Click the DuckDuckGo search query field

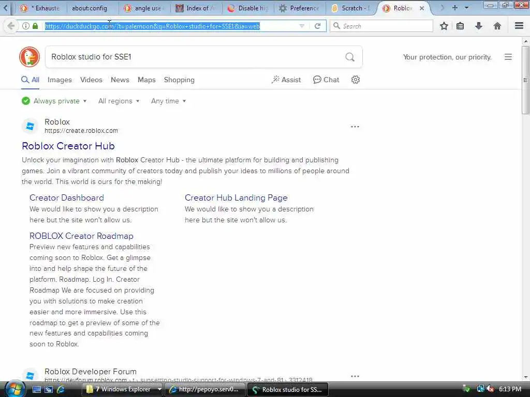196,57
